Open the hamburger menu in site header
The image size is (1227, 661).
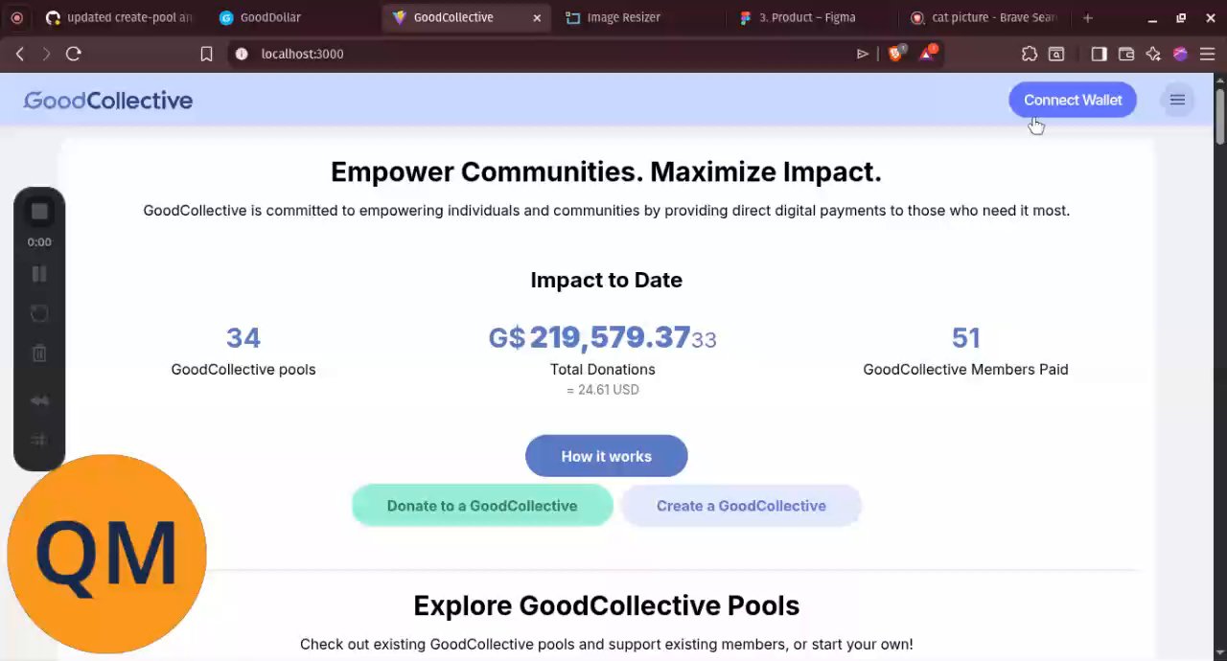click(x=1177, y=100)
